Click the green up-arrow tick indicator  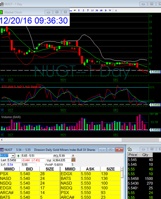tap(18, 156)
